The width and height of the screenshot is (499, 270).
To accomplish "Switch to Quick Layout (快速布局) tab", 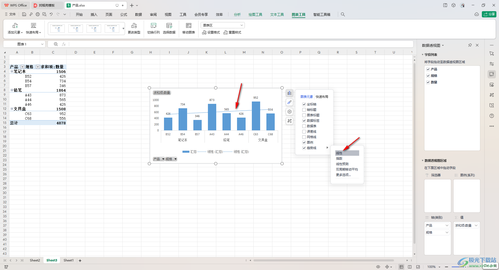I will 322,97.
